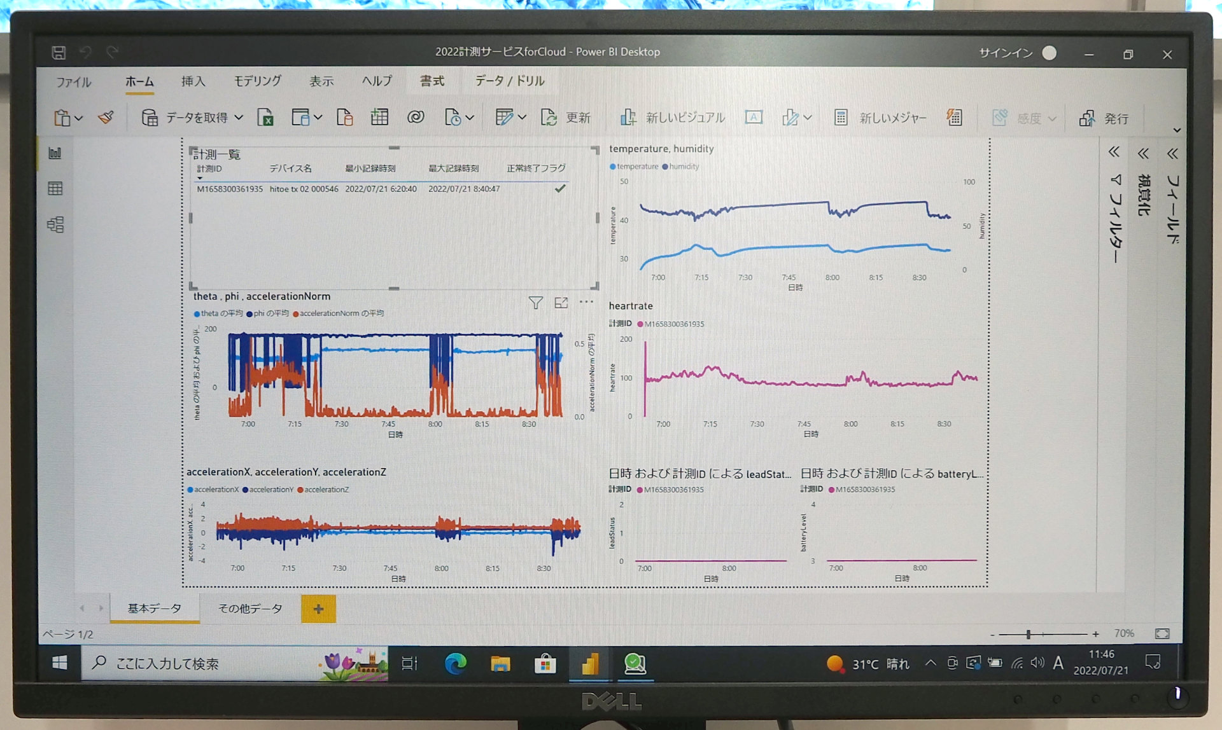The height and width of the screenshot is (730, 1222).
Task: Insert a text box icon
Action: [754, 117]
